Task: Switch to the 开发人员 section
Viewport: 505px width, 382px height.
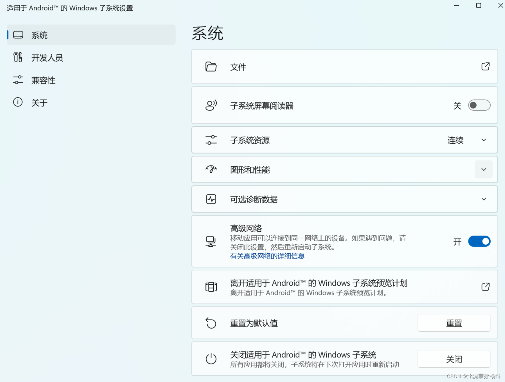Action: tap(91, 57)
